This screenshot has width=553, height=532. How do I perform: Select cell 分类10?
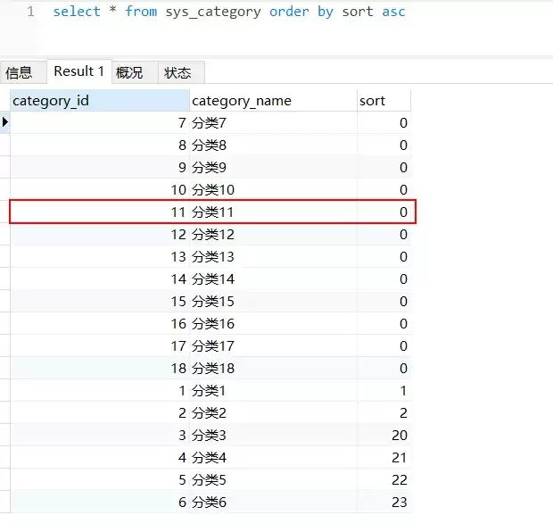click(273, 190)
